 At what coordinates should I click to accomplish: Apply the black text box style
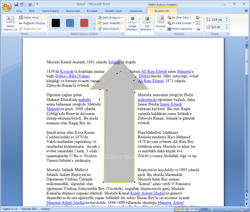click(56, 23)
